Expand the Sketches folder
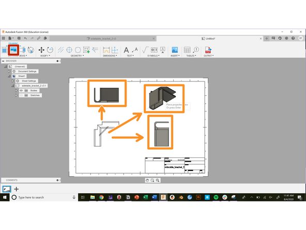The image size is (306, 230). [x=16, y=95]
